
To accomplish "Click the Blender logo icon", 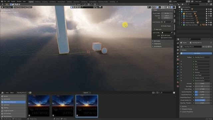I will pyautogui.click(x=2, y=1).
